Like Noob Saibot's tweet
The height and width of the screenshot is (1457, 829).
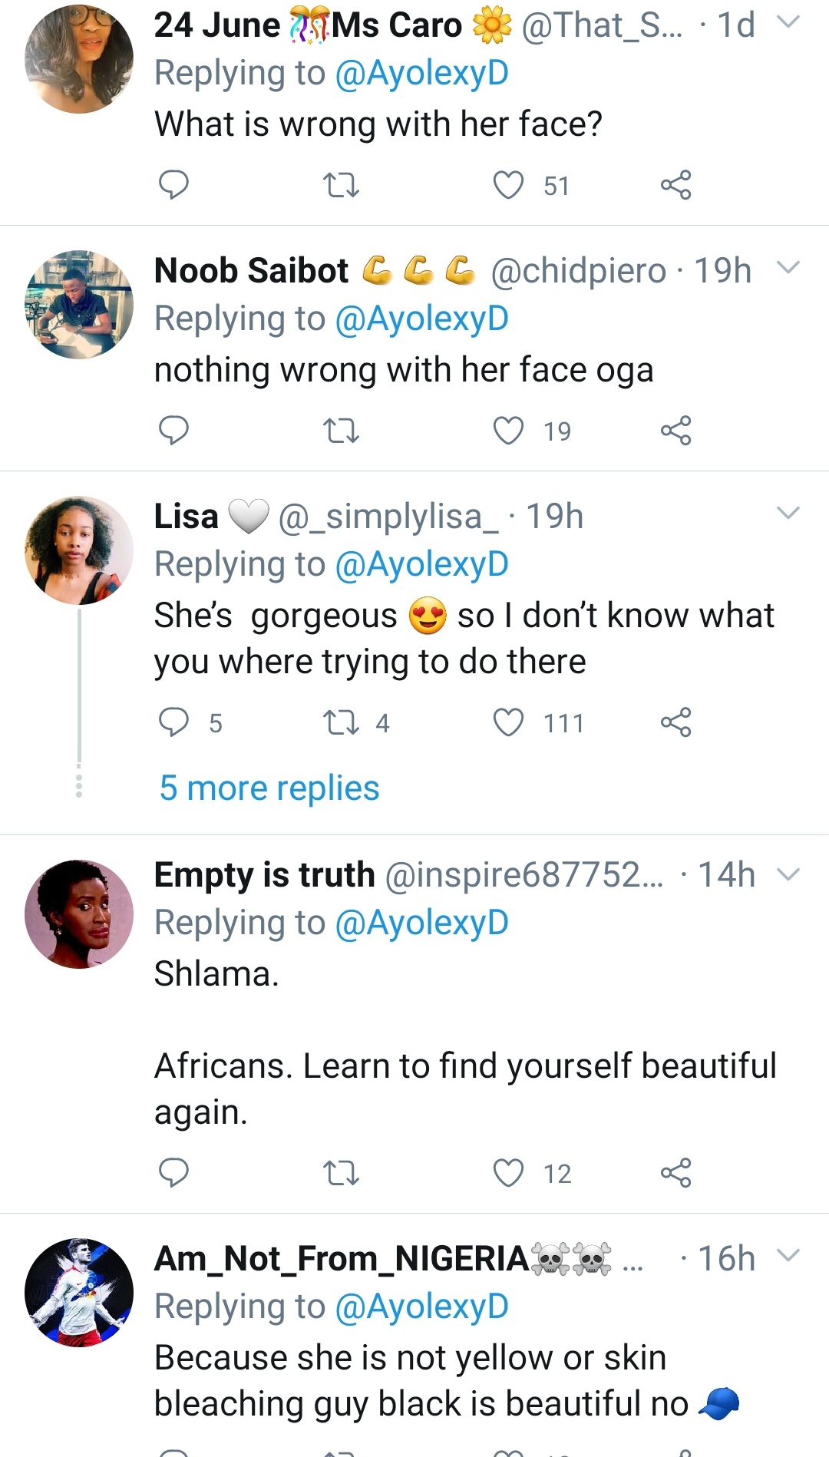(x=508, y=431)
